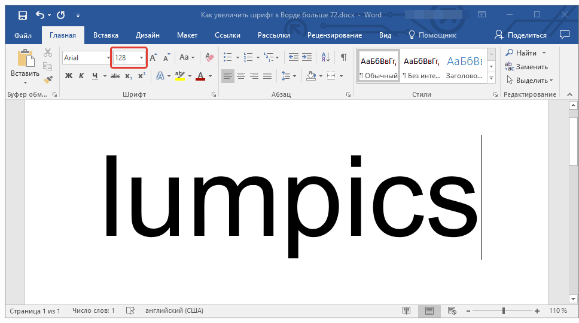Select Read Mode view in status bar
Image resolution: width=579 pixels, height=323 pixels.
point(407,311)
